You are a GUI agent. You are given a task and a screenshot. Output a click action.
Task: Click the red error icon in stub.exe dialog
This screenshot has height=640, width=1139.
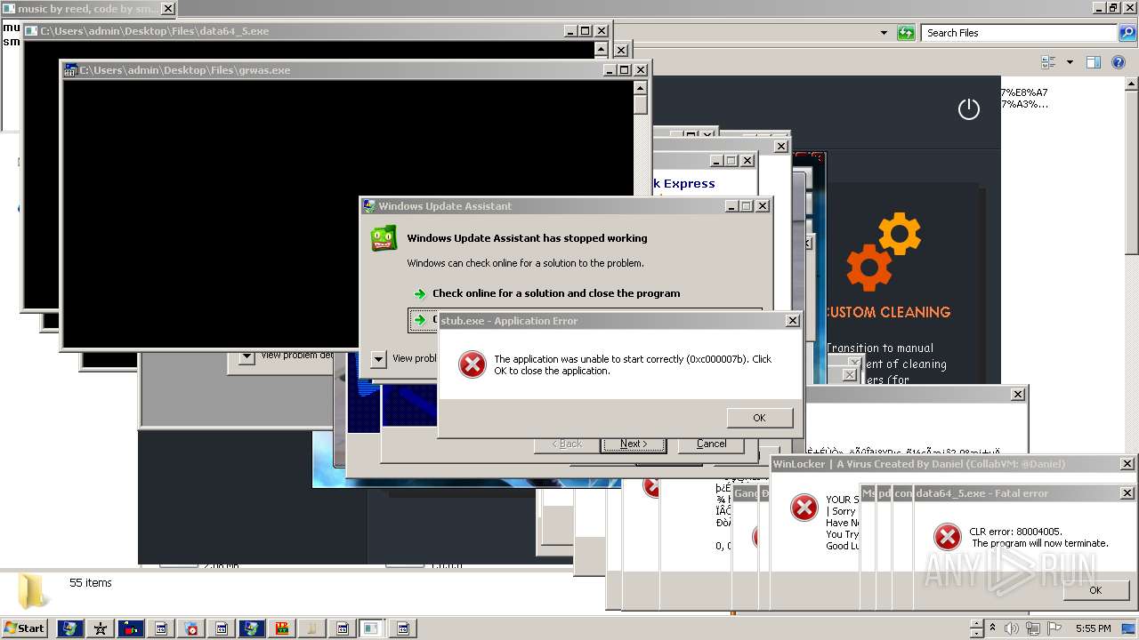pyautogui.click(x=472, y=364)
